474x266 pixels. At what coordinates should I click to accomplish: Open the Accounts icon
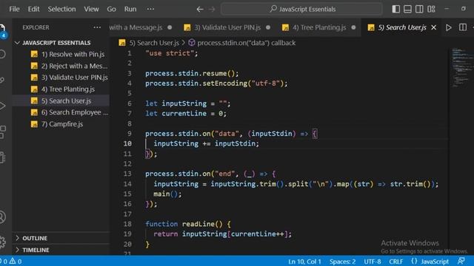point(2,216)
